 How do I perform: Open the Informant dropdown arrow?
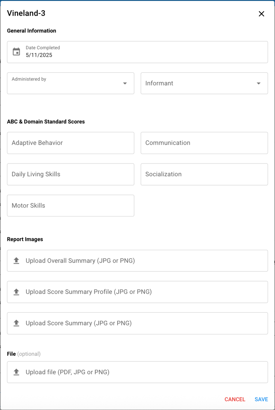(259, 83)
